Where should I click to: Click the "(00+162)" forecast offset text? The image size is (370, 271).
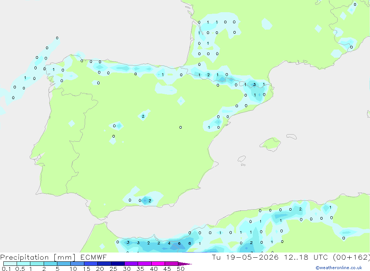pyautogui.click(x=351, y=257)
